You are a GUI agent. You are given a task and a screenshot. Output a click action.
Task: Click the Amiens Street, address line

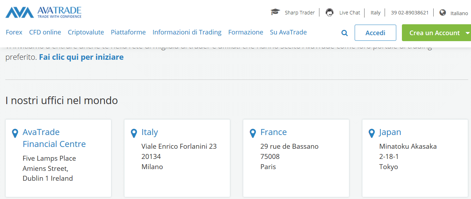45,168
